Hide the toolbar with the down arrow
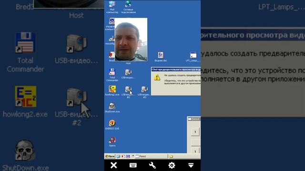 pos(191,165)
